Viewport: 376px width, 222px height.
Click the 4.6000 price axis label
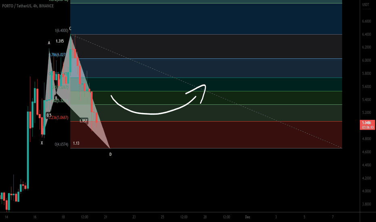tap(367, 152)
